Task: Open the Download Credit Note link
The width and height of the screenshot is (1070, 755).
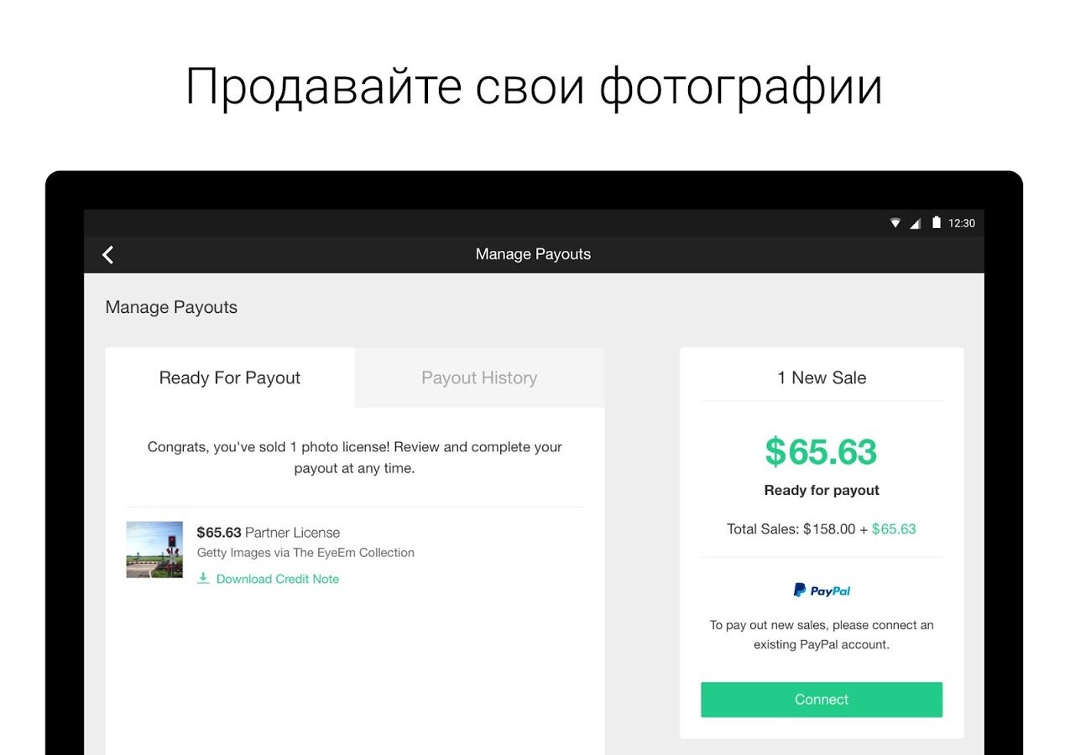Action: (278, 579)
